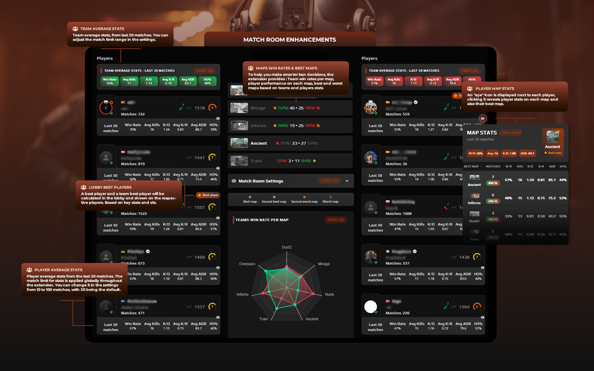
Task: Click the ADR column header in Map Stats
Action: click(552, 166)
